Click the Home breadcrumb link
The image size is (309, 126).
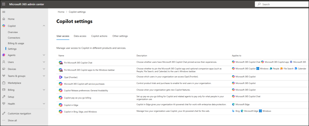point(61,12)
